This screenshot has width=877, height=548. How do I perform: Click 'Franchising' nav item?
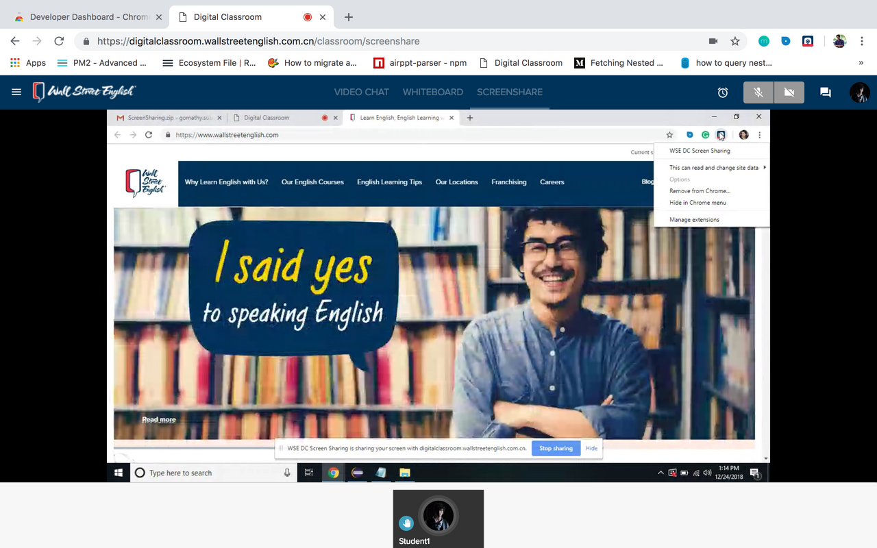pos(509,182)
